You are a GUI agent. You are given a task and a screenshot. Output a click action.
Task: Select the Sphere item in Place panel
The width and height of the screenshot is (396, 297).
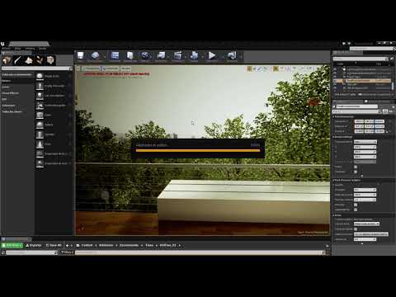click(54, 125)
